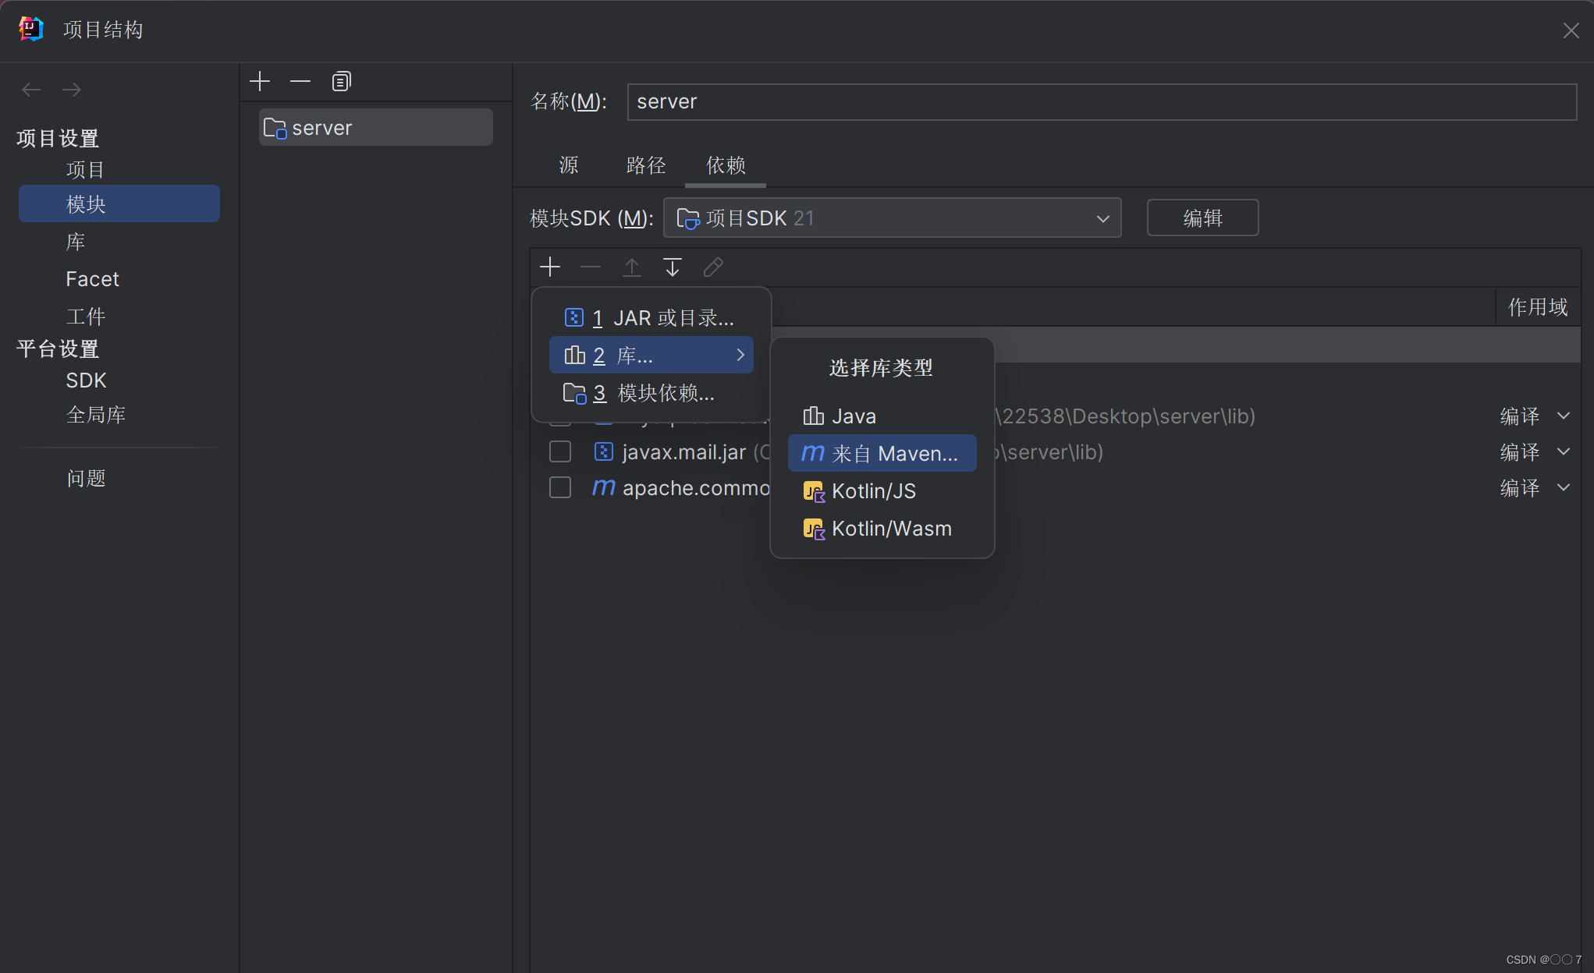Select '来自 Maven...' library type
This screenshot has width=1594, height=973.
click(882, 454)
